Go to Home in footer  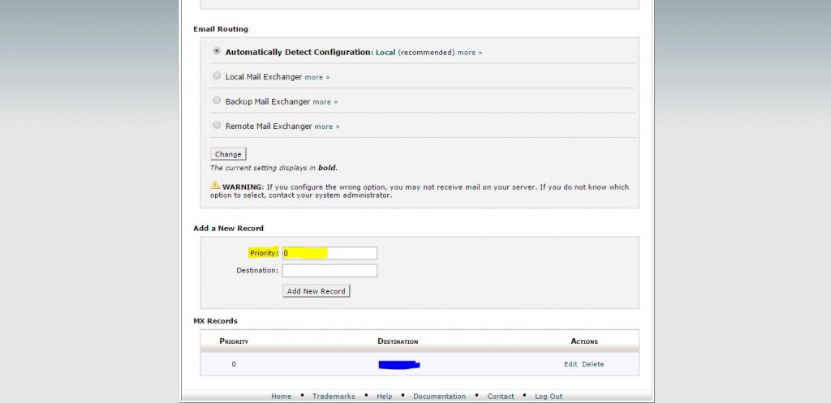(x=281, y=397)
